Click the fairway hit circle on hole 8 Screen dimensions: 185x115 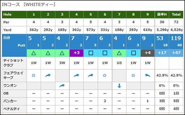click(133, 75)
